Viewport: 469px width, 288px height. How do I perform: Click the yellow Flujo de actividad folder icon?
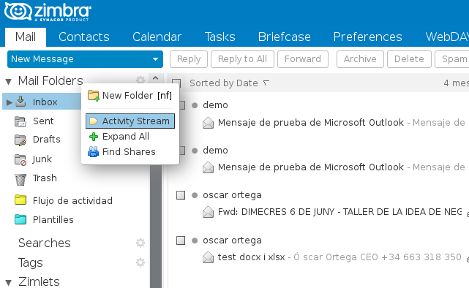tap(20, 200)
